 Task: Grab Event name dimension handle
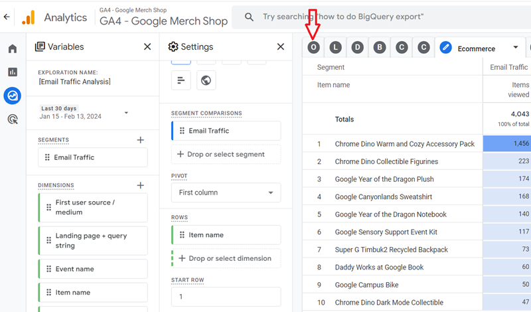point(48,269)
